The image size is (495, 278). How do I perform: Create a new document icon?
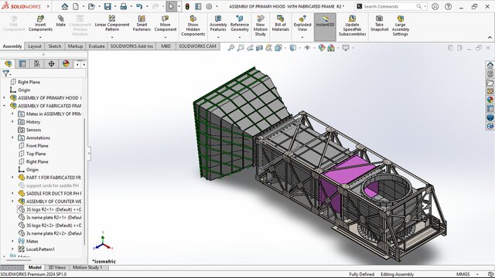tap(76, 6)
